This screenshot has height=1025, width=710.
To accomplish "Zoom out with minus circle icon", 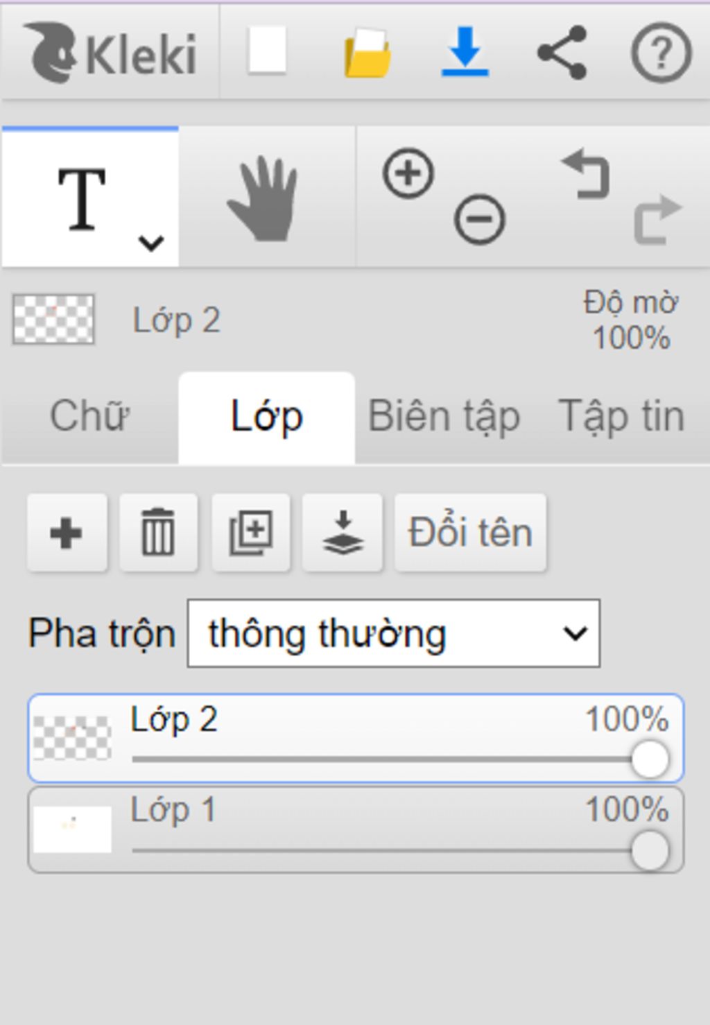I will tap(479, 220).
